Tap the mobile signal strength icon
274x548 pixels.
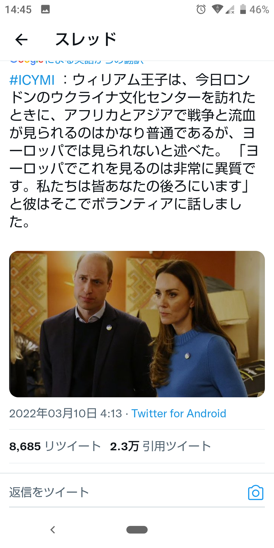click(x=230, y=10)
